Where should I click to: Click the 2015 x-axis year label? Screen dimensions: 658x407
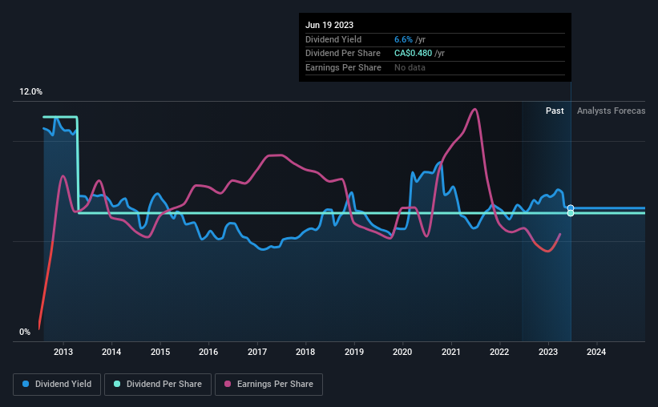point(160,352)
